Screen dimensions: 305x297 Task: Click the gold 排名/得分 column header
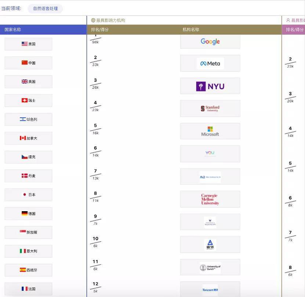click(100, 30)
